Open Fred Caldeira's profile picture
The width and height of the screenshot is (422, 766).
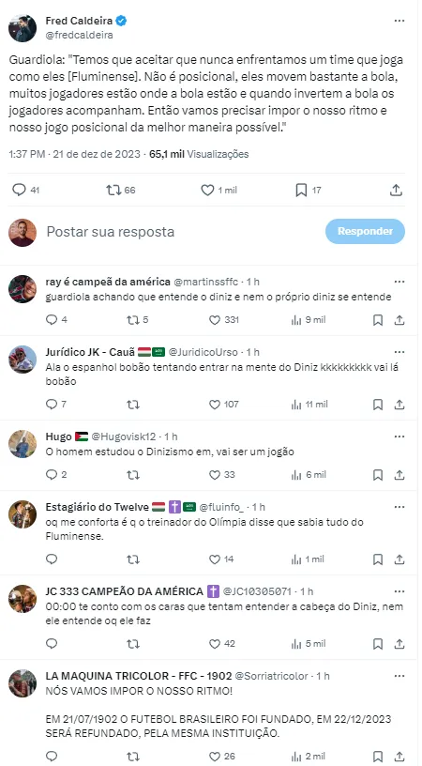point(23,28)
